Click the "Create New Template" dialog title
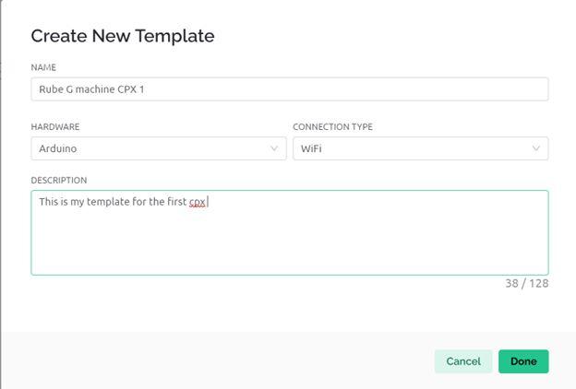 (x=123, y=36)
